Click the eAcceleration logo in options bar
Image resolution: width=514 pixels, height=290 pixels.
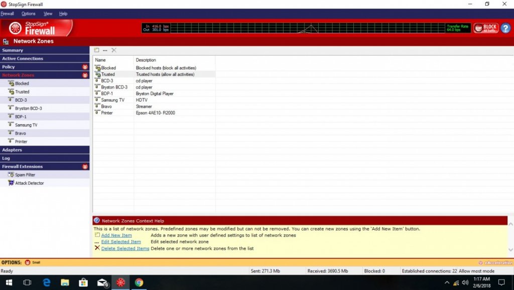click(495, 263)
